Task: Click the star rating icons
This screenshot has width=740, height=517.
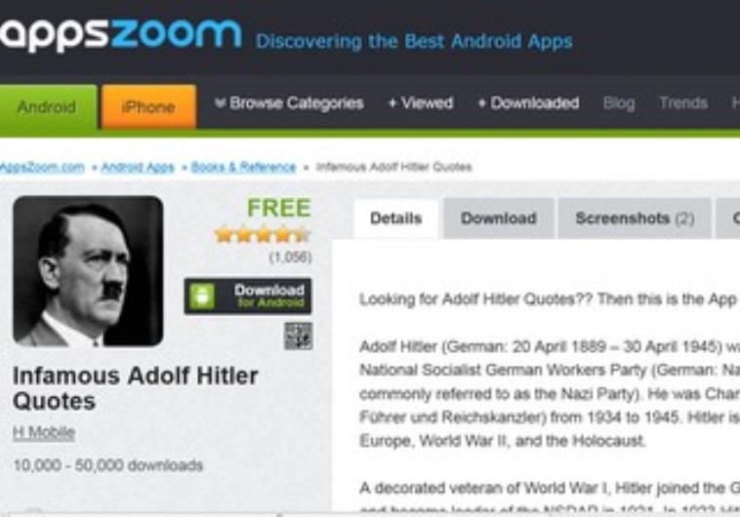Action: (x=263, y=234)
